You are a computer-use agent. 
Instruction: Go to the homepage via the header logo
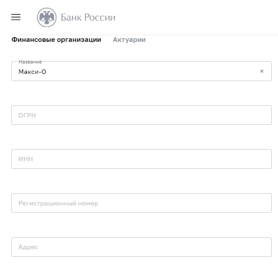(76, 18)
